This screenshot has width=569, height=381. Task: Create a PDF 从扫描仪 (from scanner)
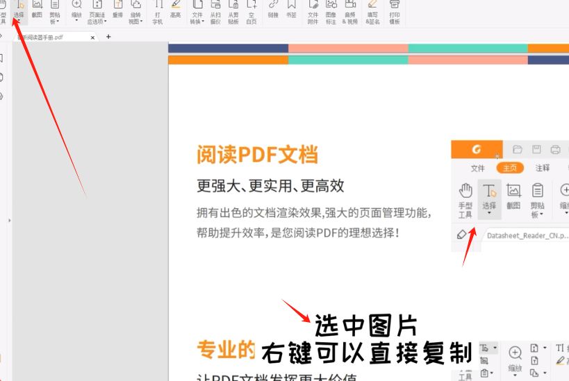pos(215,12)
